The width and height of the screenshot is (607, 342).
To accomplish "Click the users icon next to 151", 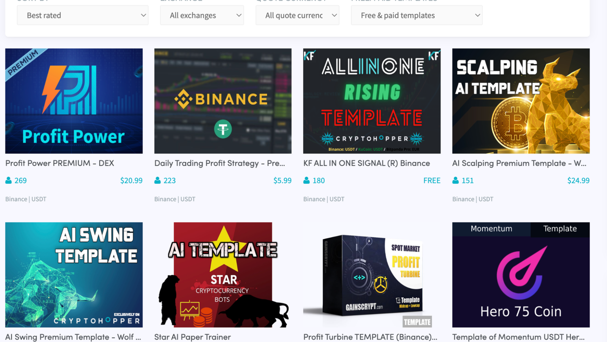I will pyautogui.click(x=456, y=180).
